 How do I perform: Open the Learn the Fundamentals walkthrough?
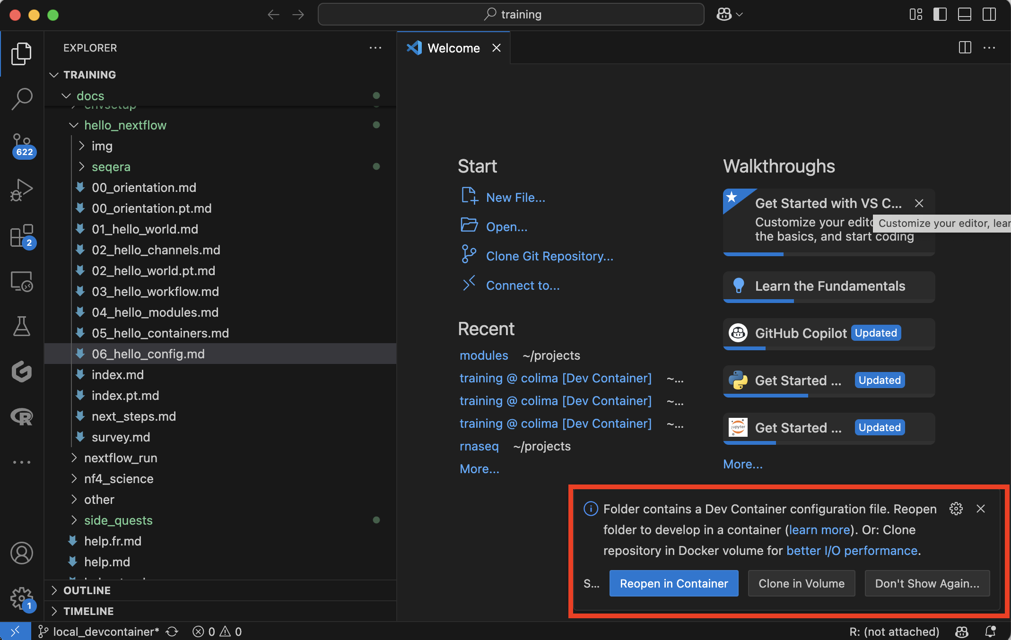(829, 286)
